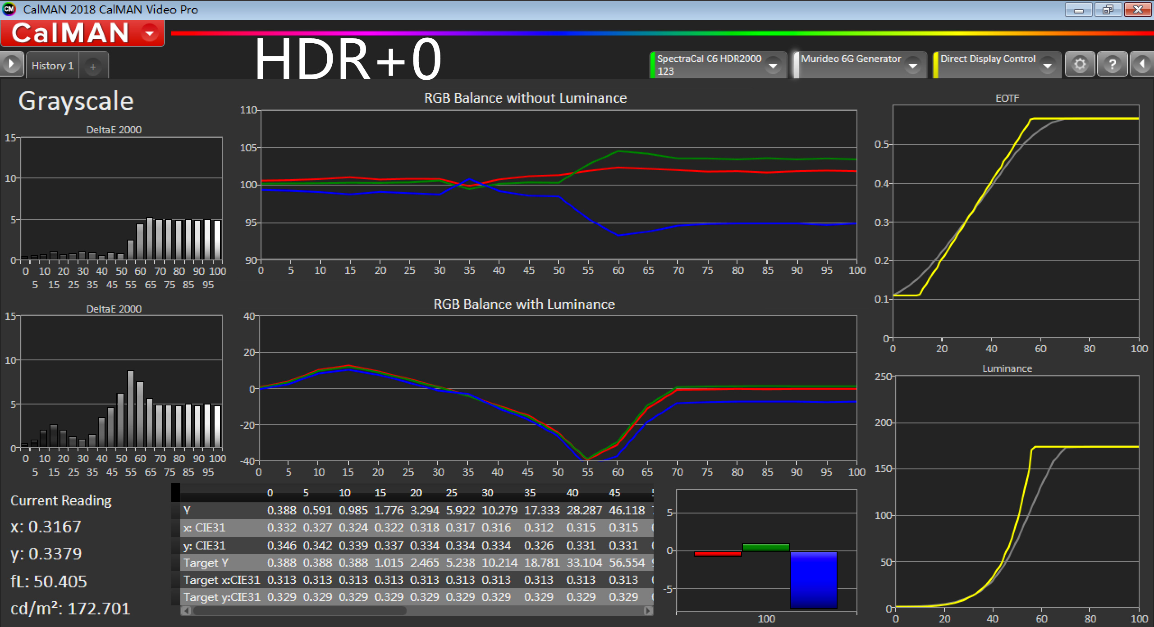The width and height of the screenshot is (1154, 627).
Task: Click the green bar in RGB bar chart
Action: coord(765,547)
